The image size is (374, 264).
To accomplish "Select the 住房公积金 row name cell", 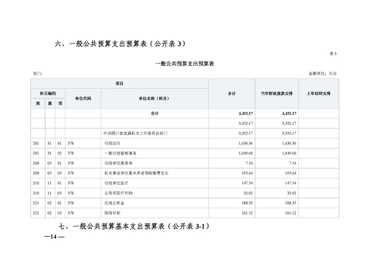I will click(114, 203).
